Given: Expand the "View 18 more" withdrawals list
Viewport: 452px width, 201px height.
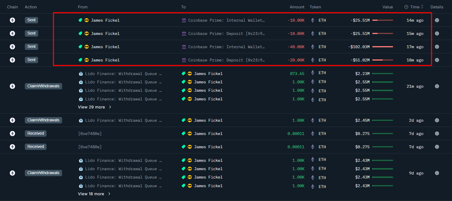Looking at the screenshot, I should point(94,194).
